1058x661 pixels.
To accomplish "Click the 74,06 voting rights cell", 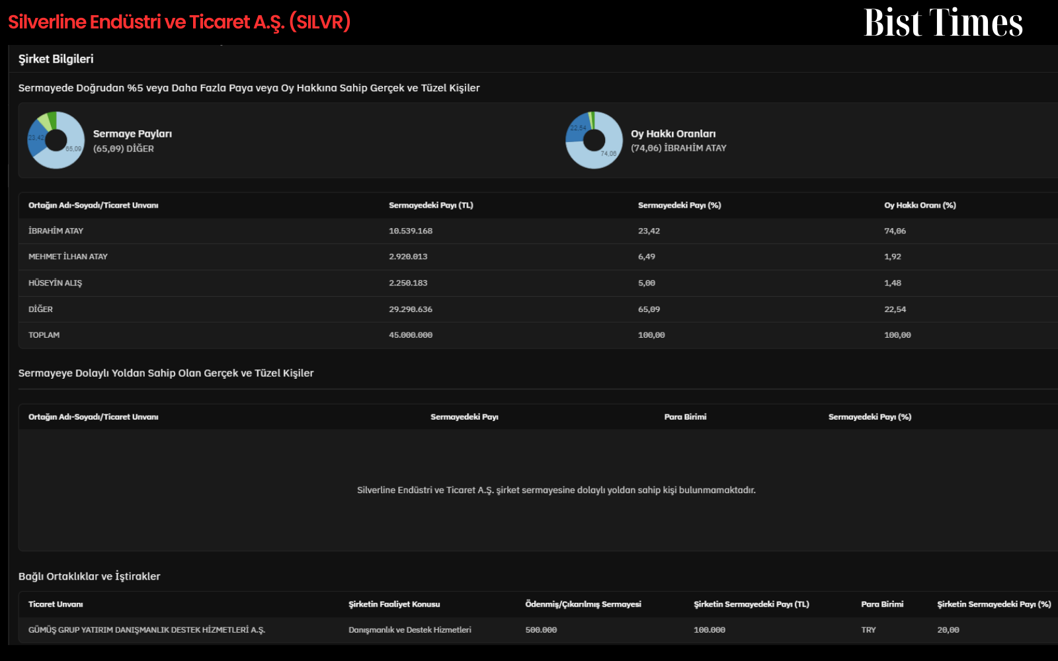I will point(895,231).
